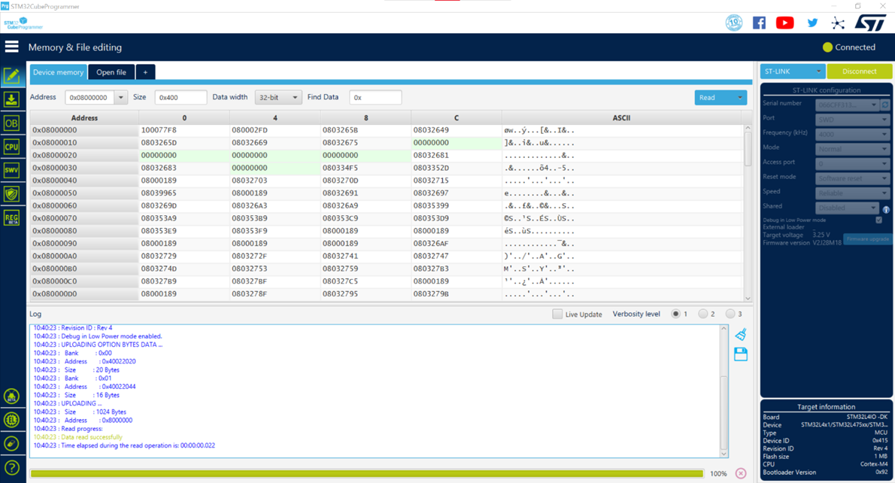
Task: Open the EL external loaders icon
Action: 11,421
